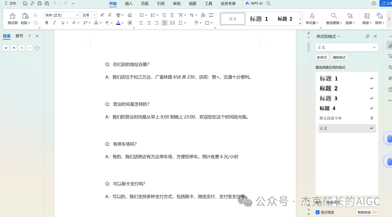Viewport: 392px width, 217px height.
Task: Open the font name dropdown 宋体 (正文)
Action: coord(77,15)
